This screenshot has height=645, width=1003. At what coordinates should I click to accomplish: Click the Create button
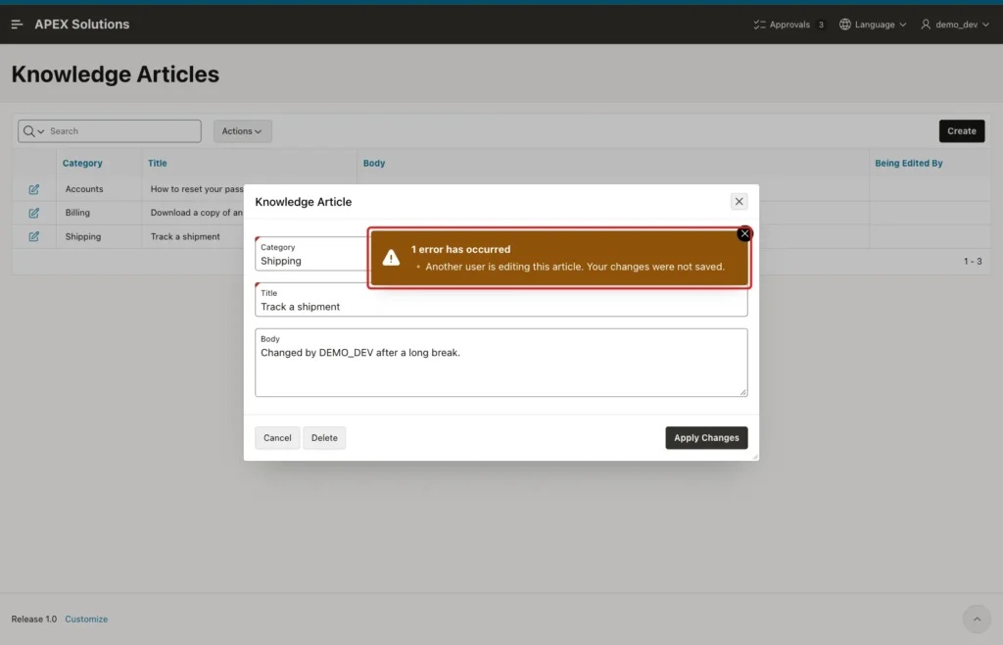coord(962,131)
